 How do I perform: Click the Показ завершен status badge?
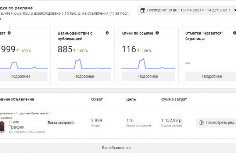[61, 123]
